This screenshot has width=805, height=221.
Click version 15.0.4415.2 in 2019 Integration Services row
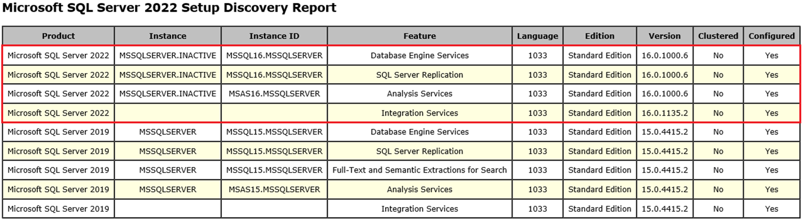pyautogui.click(x=665, y=209)
